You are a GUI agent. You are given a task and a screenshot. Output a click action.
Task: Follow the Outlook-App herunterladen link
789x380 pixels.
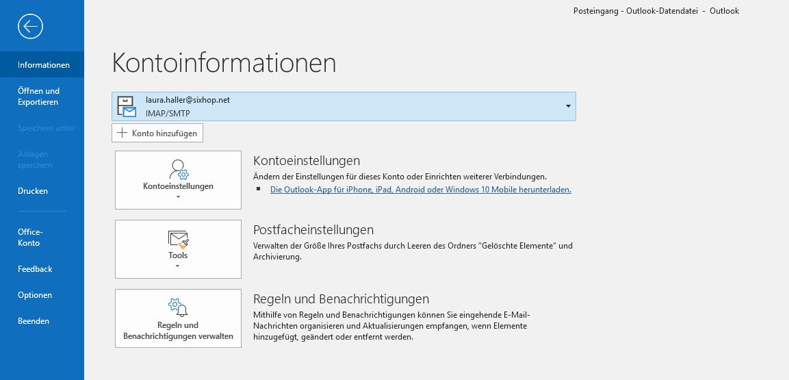(x=421, y=190)
